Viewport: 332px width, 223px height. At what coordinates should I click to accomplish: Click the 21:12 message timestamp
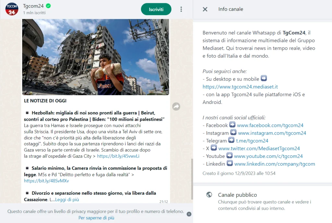click(x=164, y=202)
